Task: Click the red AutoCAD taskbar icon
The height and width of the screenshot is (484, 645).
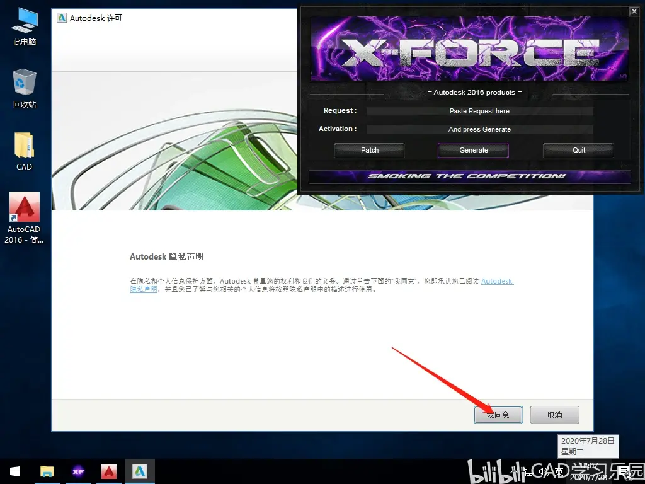Action: [x=109, y=471]
